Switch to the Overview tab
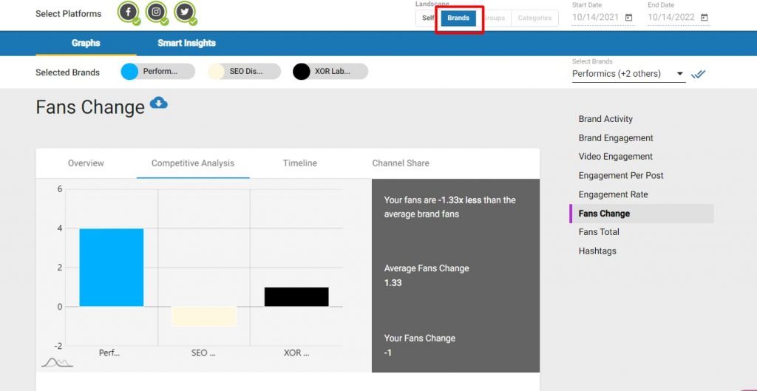Viewport: 757px width, 391px height. pos(86,163)
